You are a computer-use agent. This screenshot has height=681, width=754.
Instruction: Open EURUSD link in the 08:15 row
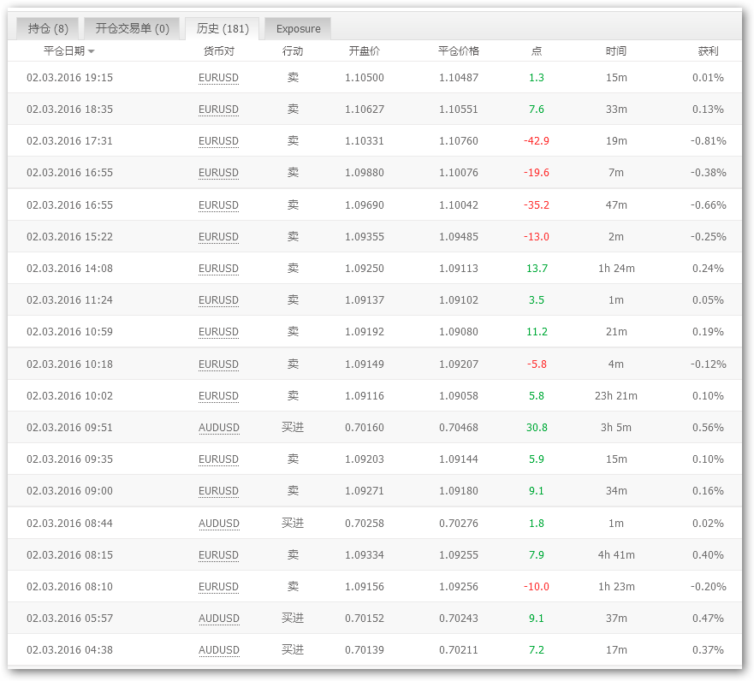coord(219,555)
